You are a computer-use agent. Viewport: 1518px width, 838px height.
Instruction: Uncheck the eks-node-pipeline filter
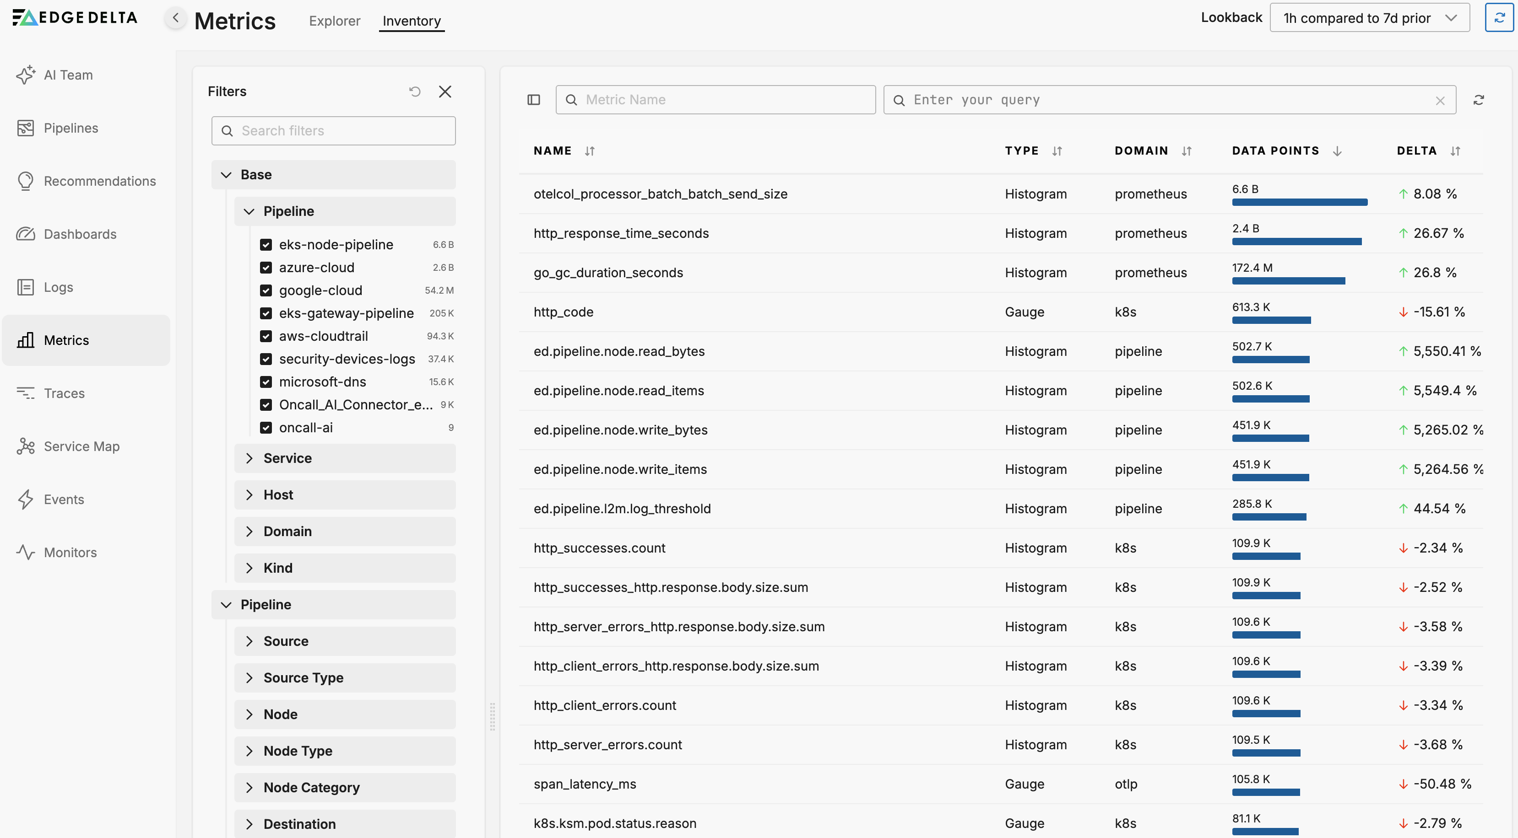tap(266, 244)
